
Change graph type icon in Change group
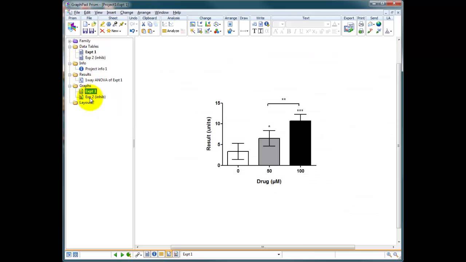pos(193,24)
